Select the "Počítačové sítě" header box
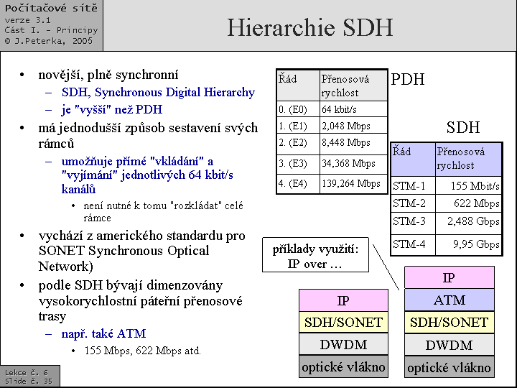The width and height of the screenshot is (517, 388). (x=52, y=25)
